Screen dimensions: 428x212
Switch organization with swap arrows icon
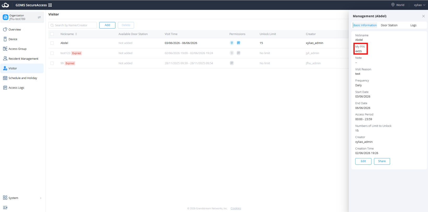tap(39, 17)
